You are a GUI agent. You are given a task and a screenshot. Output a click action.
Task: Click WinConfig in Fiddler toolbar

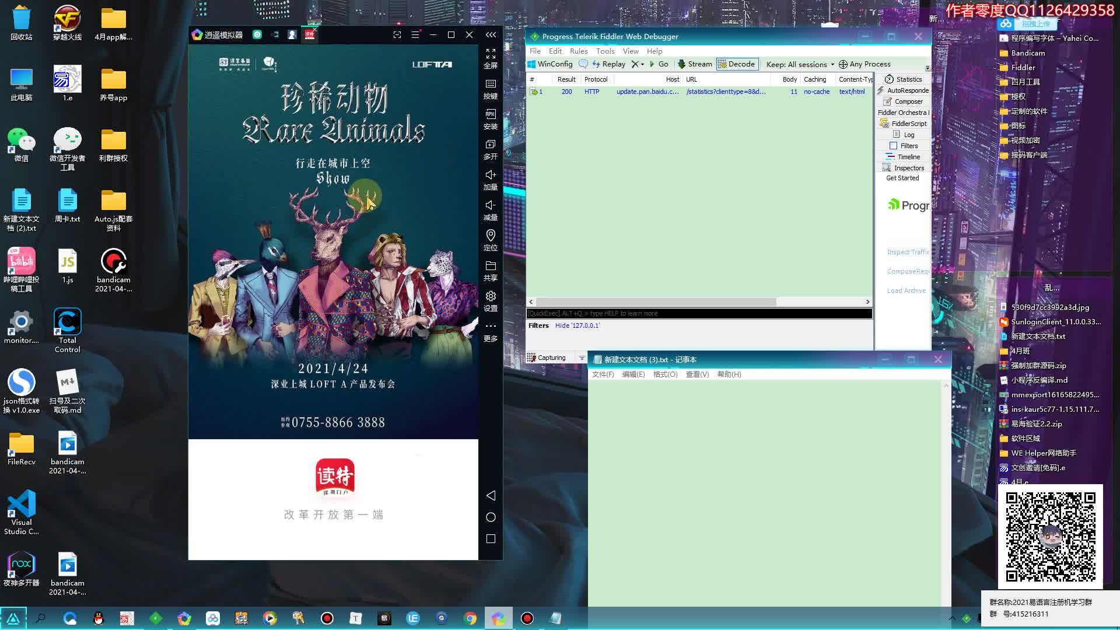click(x=550, y=64)
